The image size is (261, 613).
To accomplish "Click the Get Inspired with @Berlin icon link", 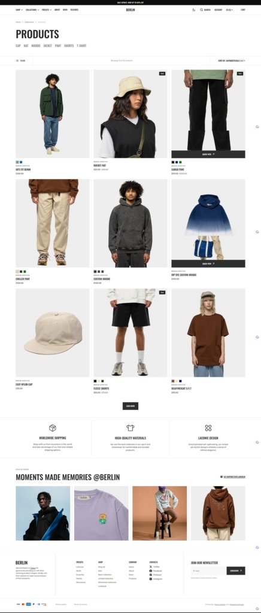I will 221,477.
